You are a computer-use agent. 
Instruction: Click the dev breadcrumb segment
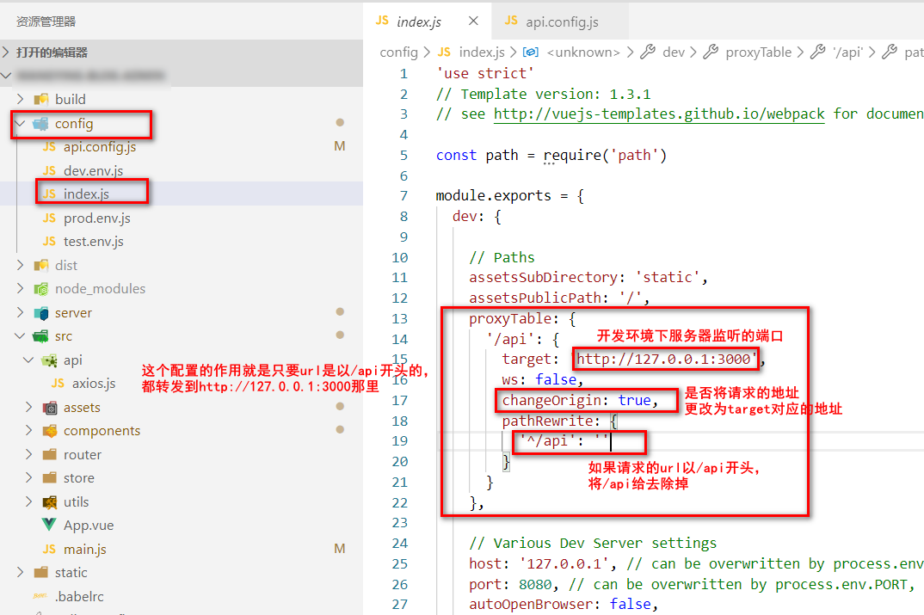(x=674, y=52)
